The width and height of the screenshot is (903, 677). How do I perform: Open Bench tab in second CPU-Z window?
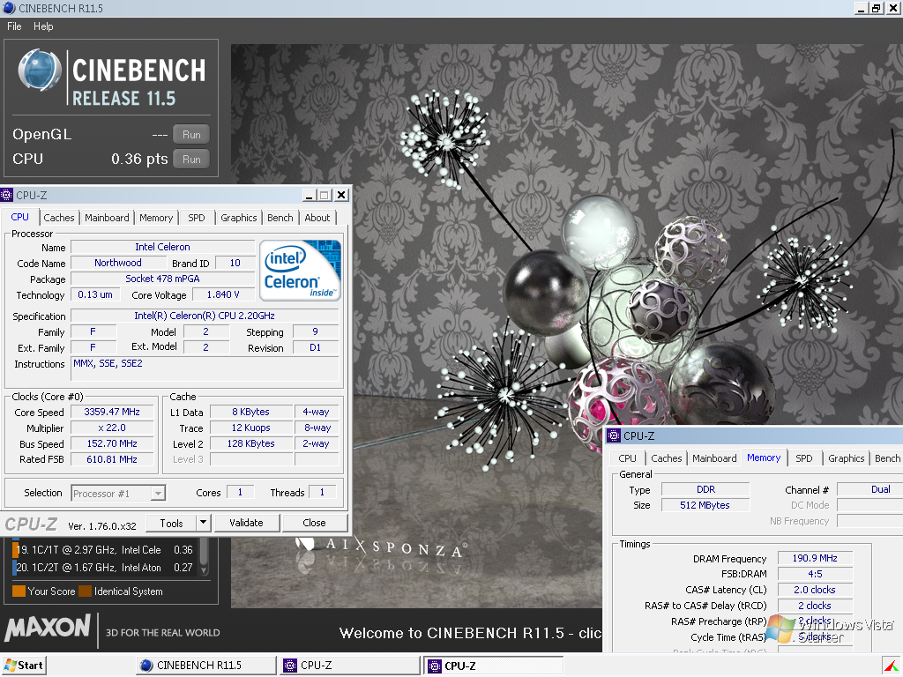pyautogui.click(x=887, y=458)
